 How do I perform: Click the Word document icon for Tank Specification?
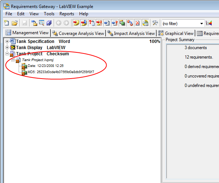click(12, 41)
